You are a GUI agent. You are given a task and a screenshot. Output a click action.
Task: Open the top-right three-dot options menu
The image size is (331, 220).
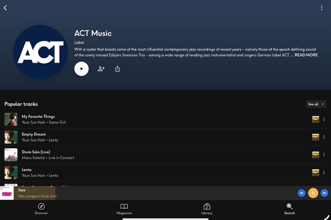(x=321, y=8)
